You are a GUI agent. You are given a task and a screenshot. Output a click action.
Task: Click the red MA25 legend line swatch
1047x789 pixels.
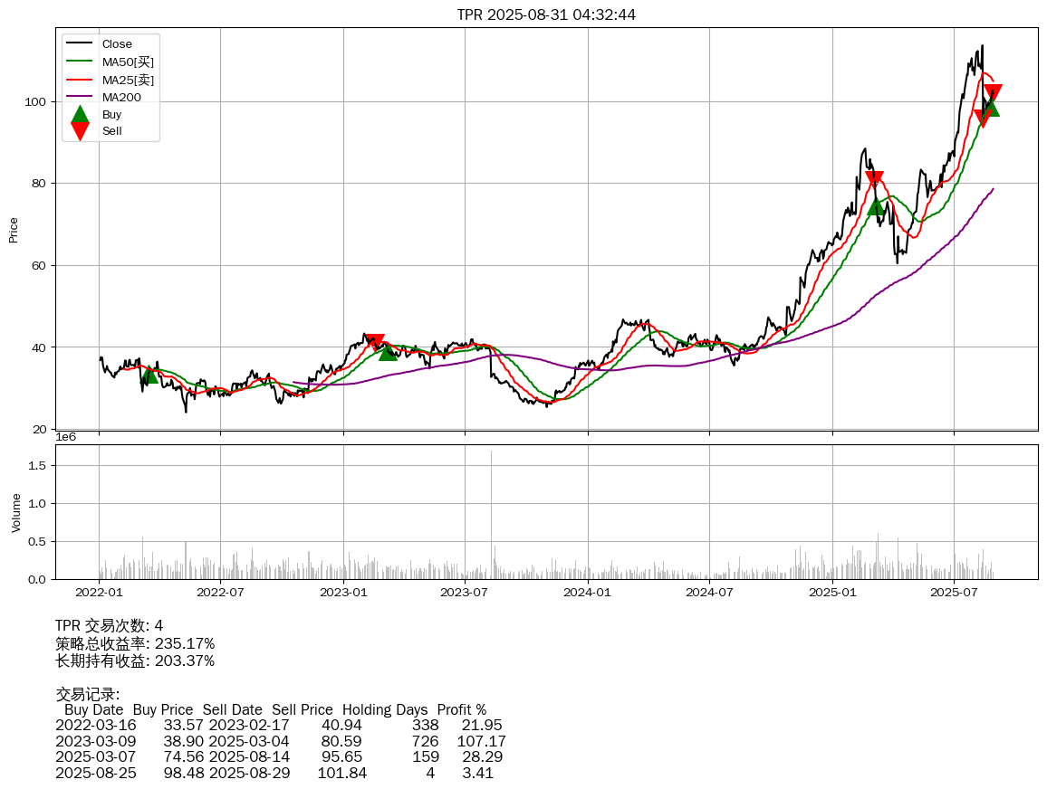tap(80, 81)
